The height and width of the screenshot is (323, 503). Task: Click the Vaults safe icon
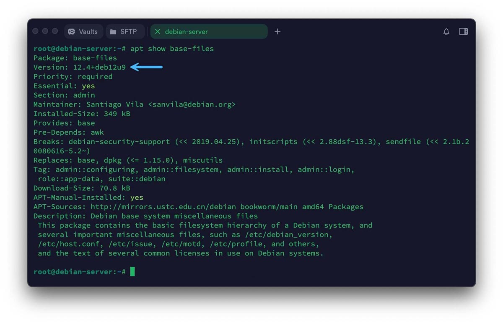coord(72,31)
